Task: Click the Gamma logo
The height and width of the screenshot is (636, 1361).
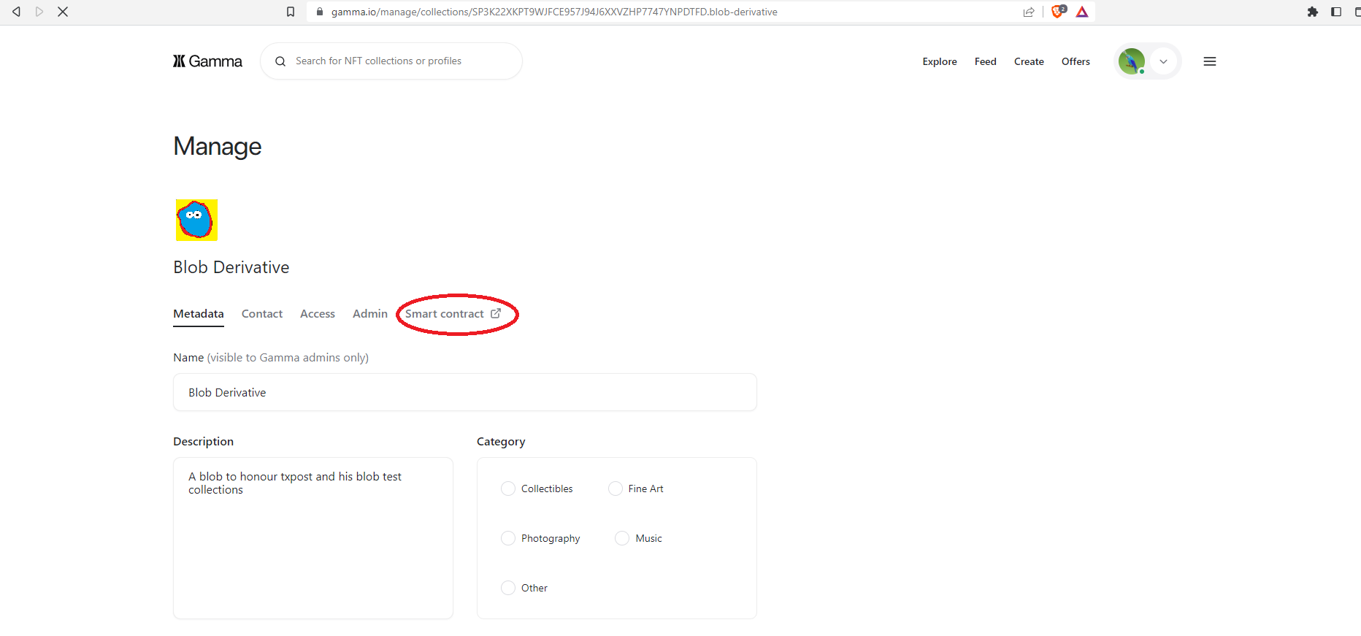Action: (x=207, y=61)
